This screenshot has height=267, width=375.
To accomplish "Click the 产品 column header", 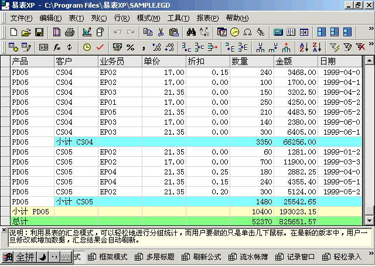I will pyautogui.click(x=32, y=61).
